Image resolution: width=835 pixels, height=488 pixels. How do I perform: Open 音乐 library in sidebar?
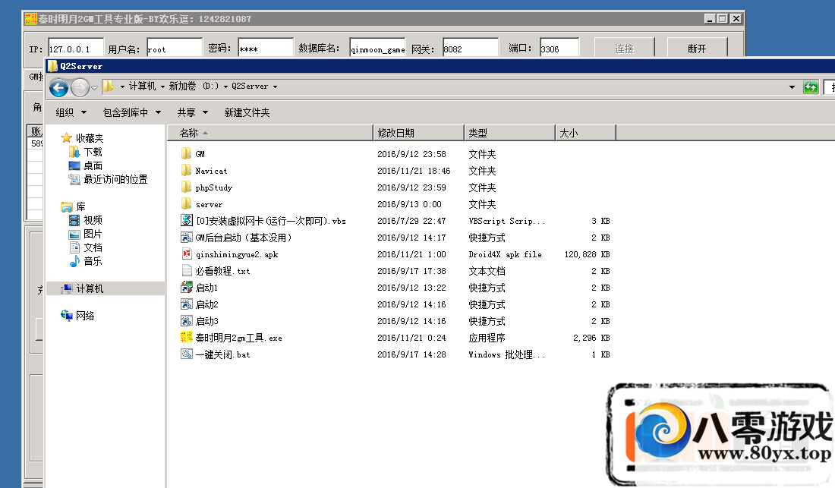pos(93,261)
